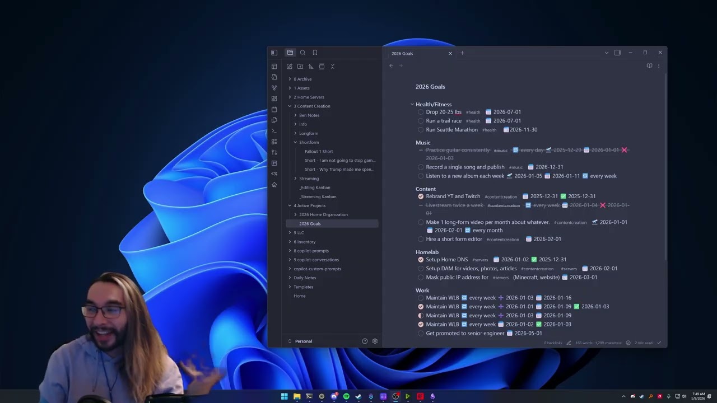The width and height of the screenshot is (717, 403).
Task: Open the _Editing Kanban note
Action: [315, 188]
